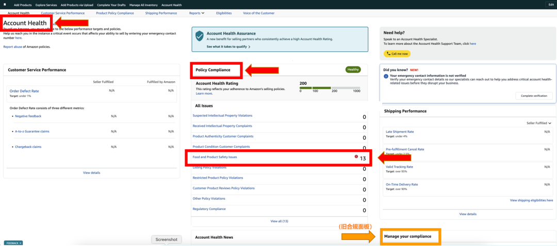Click the Manage your compliance heading
This screenshot has width=557, height=246.
pos(407,236)
